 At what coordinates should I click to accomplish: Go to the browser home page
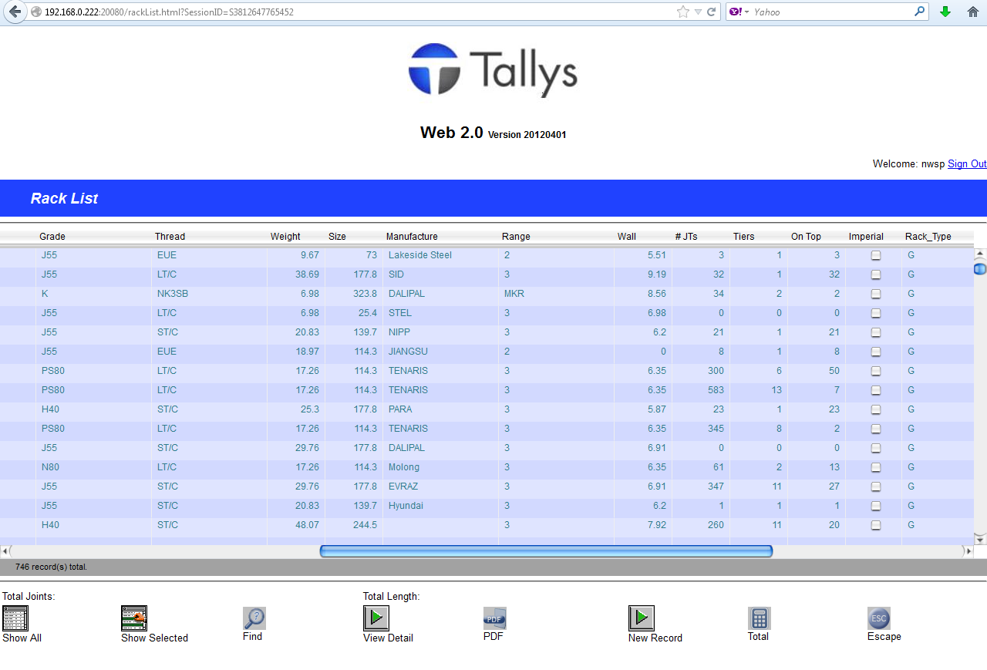pos(974,12)
